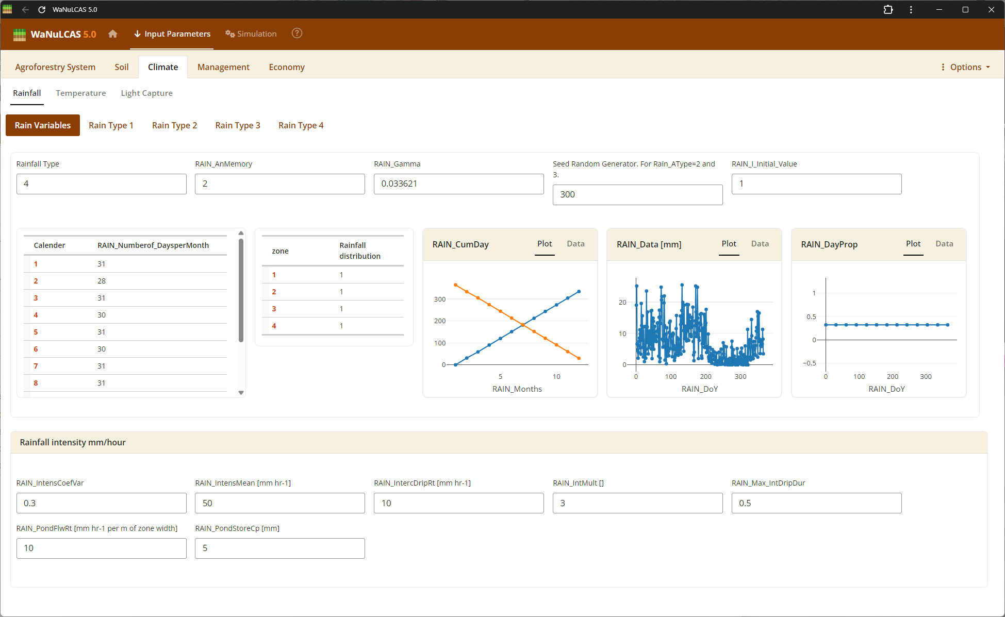Click the WaNuLCAS logo icon
This screenshot has width=1005, height=617.
click(x=20, y=35)
